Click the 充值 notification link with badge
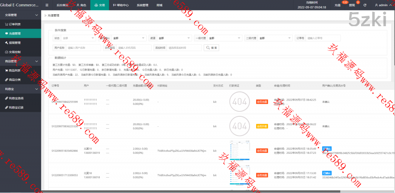395x193 pixels. point(338,5)
